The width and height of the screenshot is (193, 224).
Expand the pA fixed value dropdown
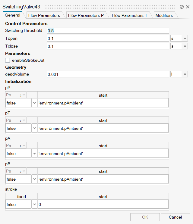34,154
